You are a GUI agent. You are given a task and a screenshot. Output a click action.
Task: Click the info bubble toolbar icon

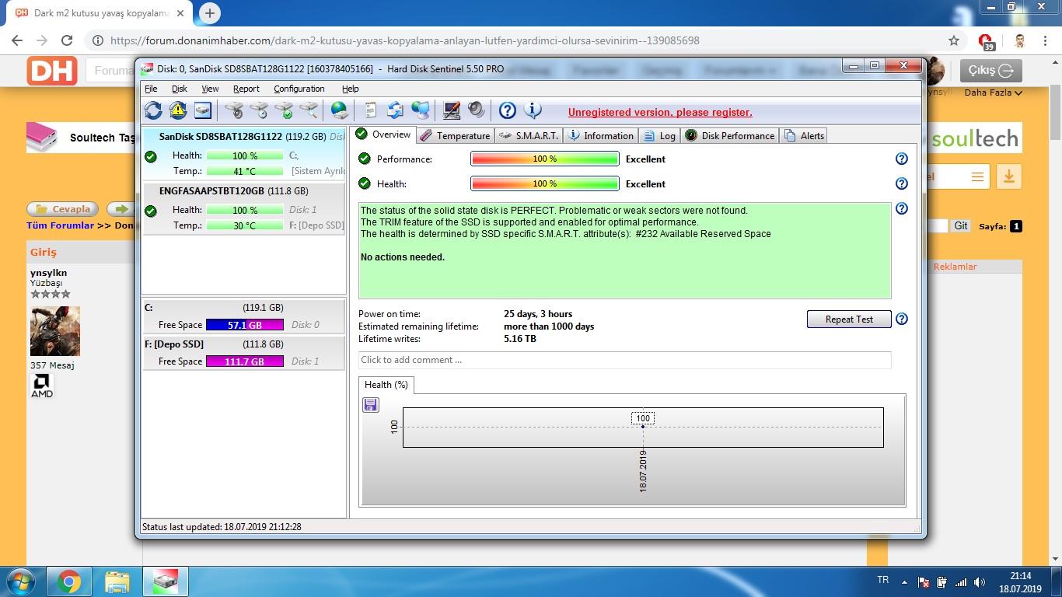[533, 110]
